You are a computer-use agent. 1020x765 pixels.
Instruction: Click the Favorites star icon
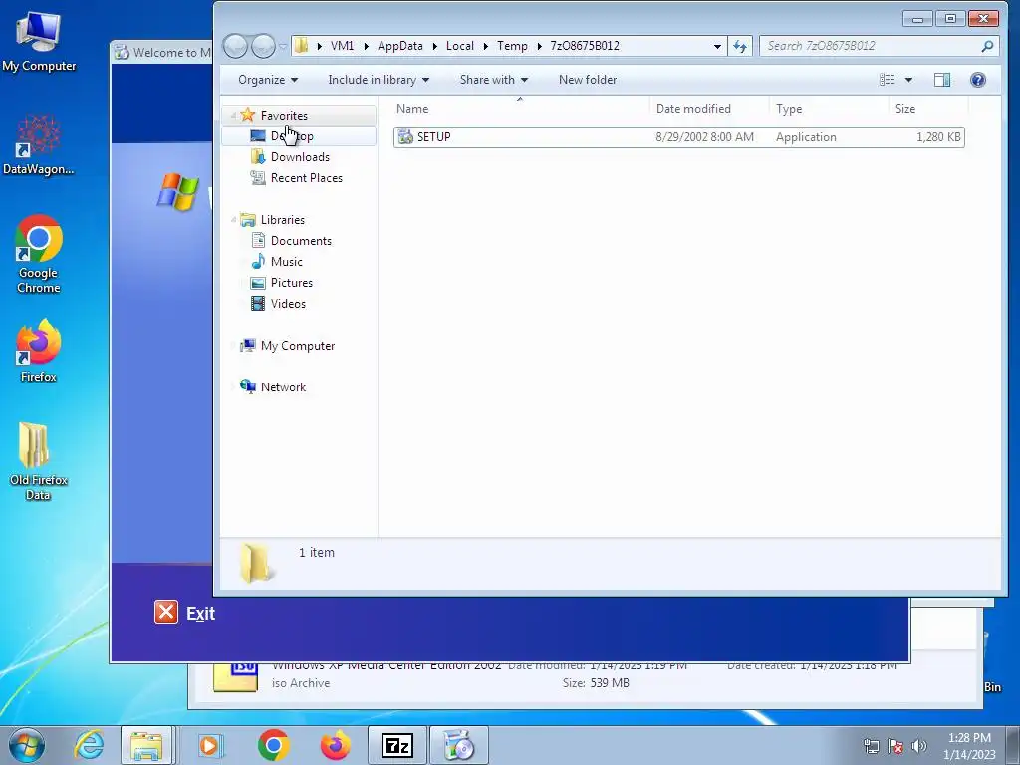pyautogui.click(x=248, y=116)
